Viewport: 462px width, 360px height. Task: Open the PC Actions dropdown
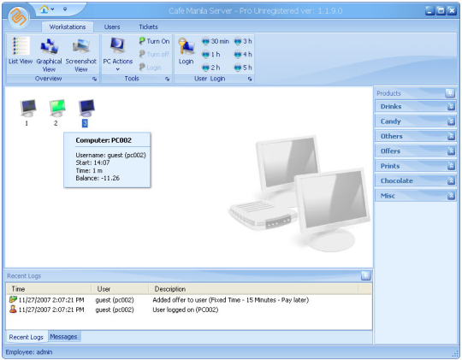pos(118,55)
